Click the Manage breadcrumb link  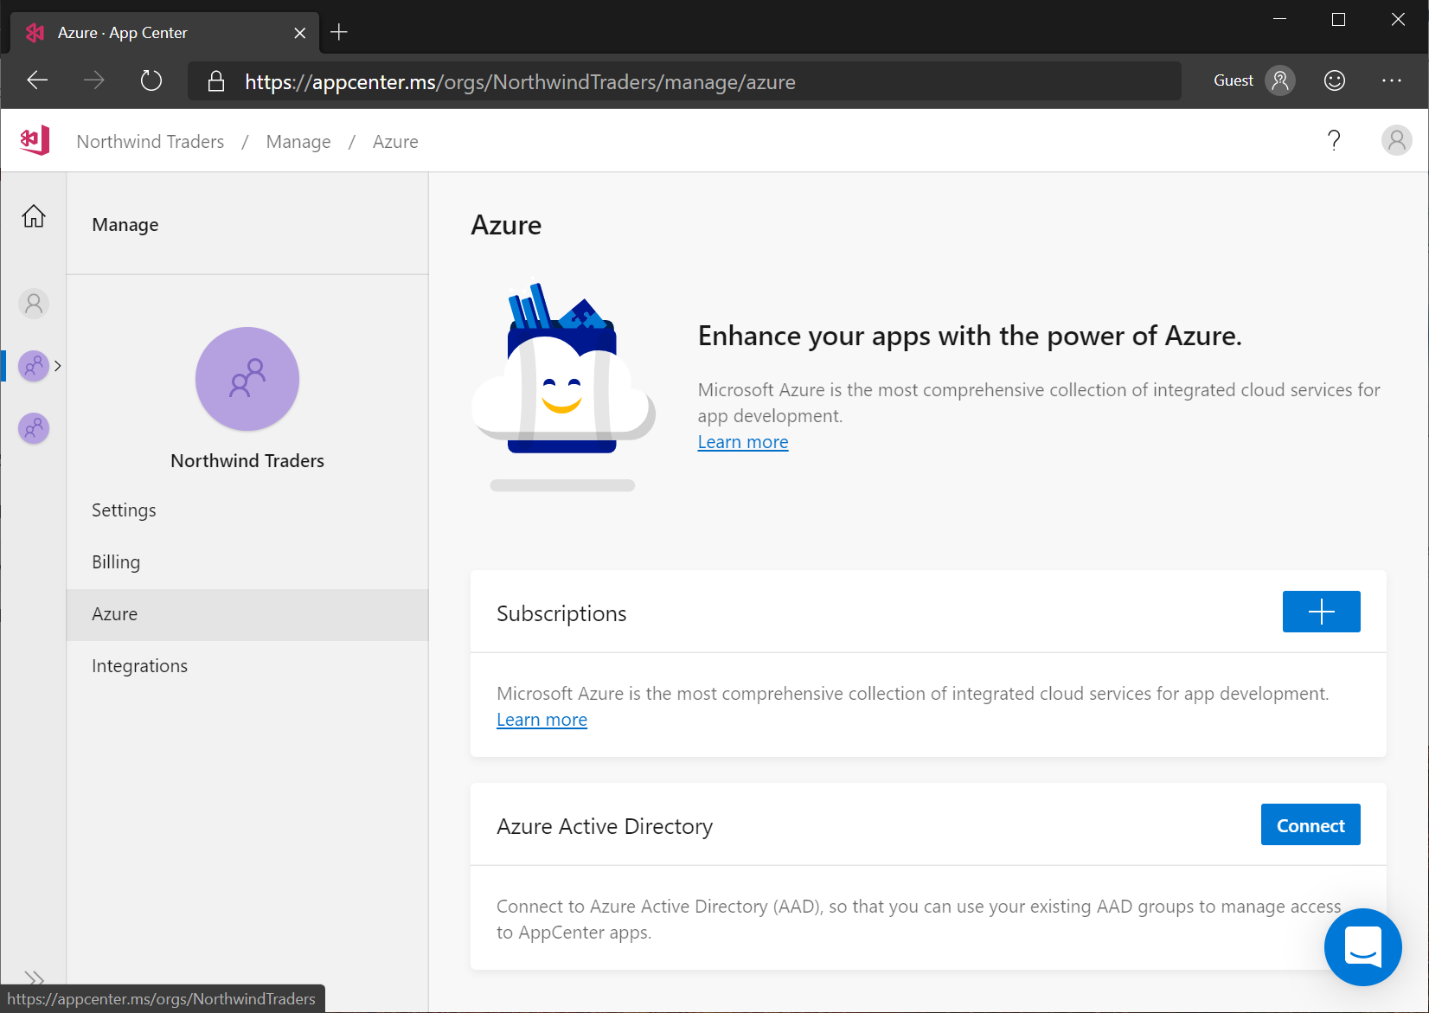[x=298, y=141]
